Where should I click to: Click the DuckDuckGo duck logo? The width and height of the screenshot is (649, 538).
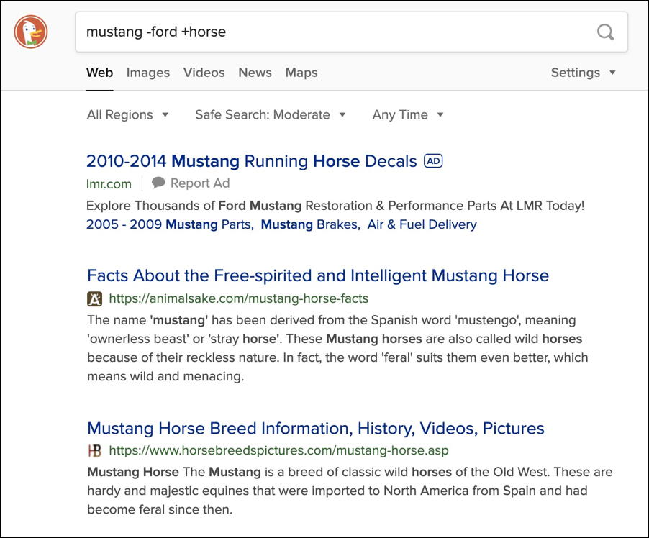[x=31, y=32]
